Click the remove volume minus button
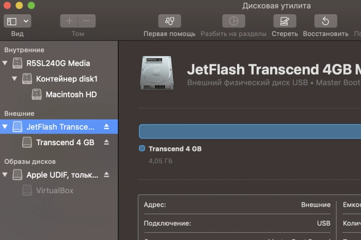This screenshot has height=240, width=361. (87, 21)
